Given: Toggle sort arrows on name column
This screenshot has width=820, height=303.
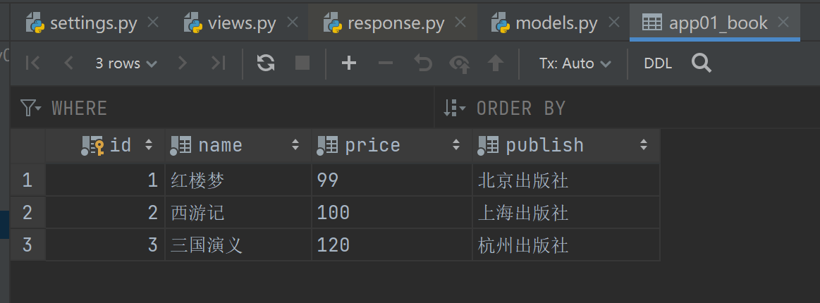Looking at the screenshot, I should coord(295,145).
